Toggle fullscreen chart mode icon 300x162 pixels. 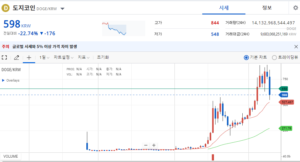coord(4,57)
